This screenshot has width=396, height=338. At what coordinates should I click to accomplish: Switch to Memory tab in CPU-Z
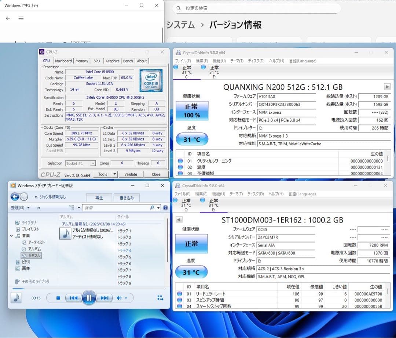[x=82, y=61]
